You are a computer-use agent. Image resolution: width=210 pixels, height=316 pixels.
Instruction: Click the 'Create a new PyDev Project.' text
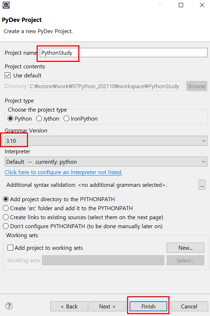point(38,31)
